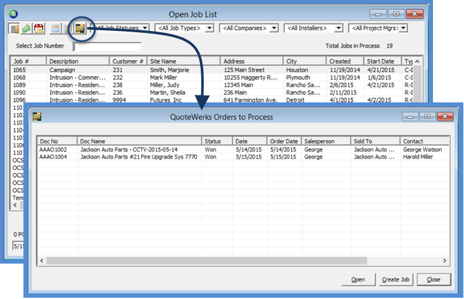The width and height of the screenshot is (464, 299).
Task: Click QuoteWerks window title icon
Action: 37,117
